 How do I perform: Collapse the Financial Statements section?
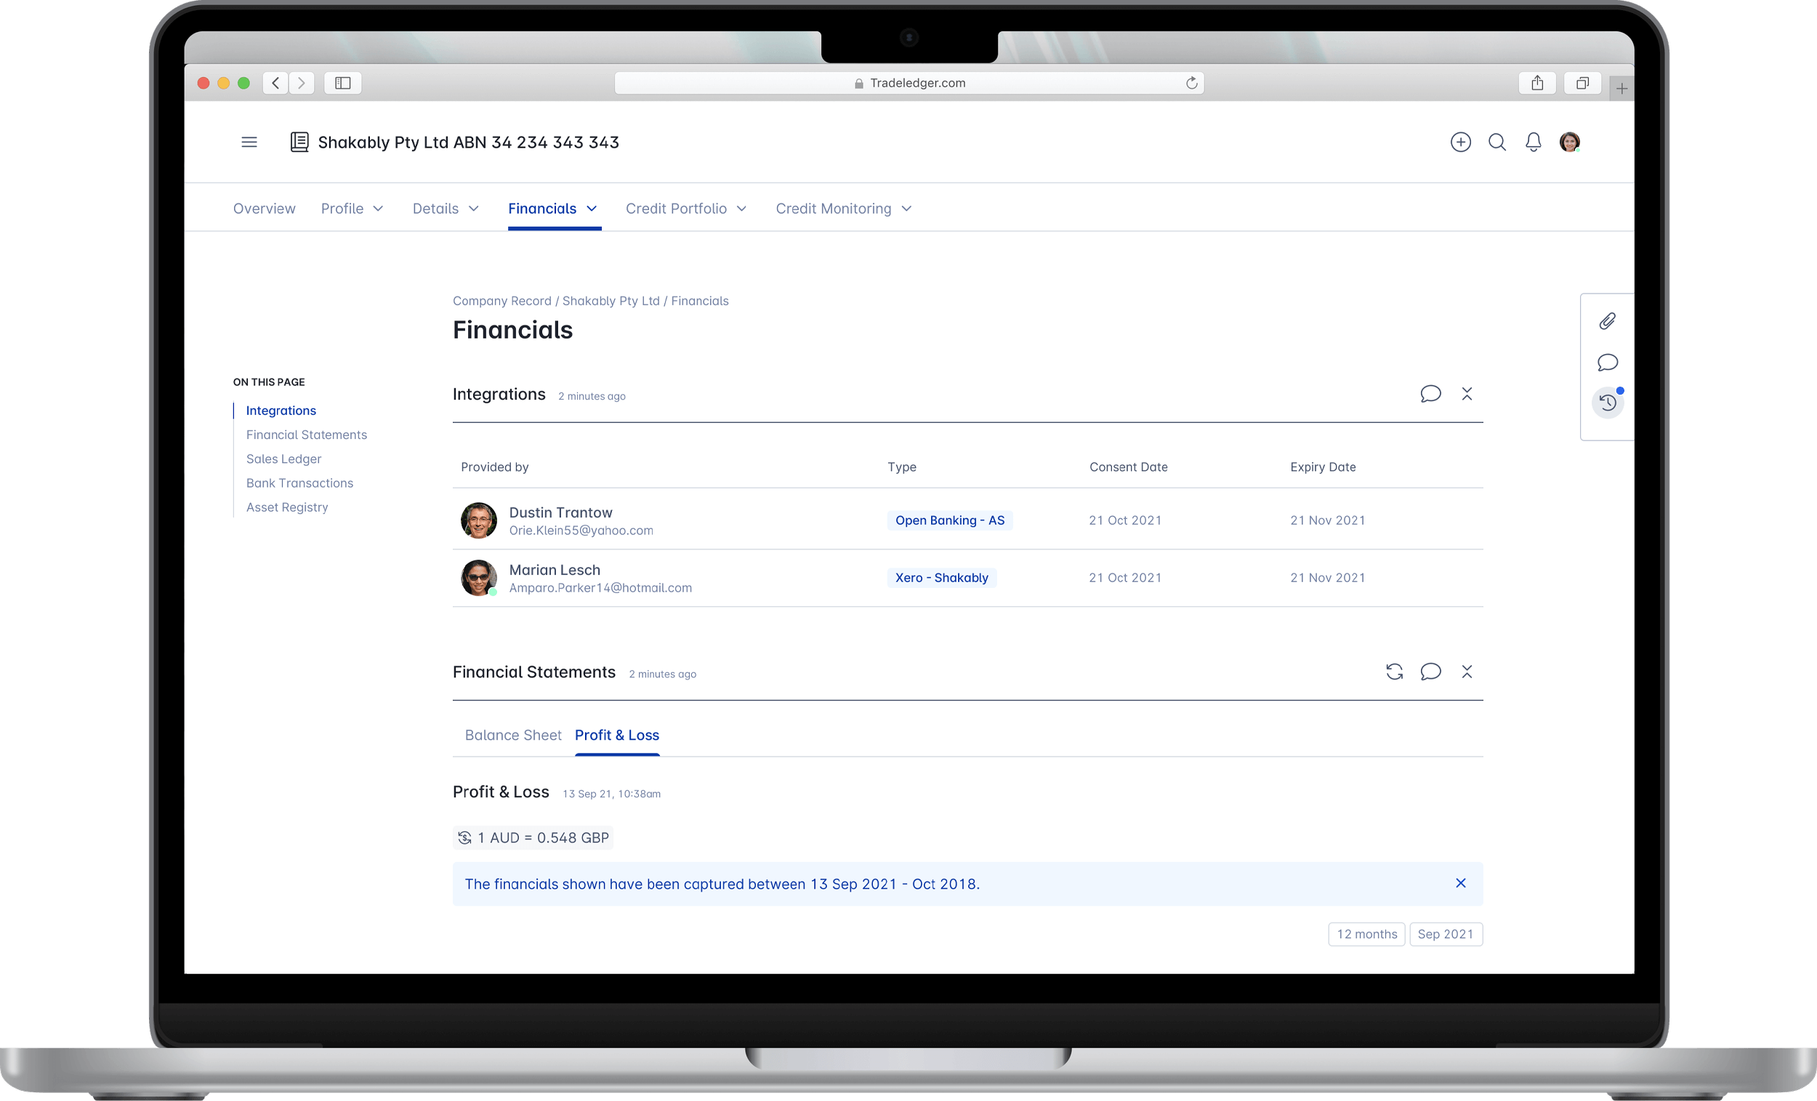tap(1467, 672)
